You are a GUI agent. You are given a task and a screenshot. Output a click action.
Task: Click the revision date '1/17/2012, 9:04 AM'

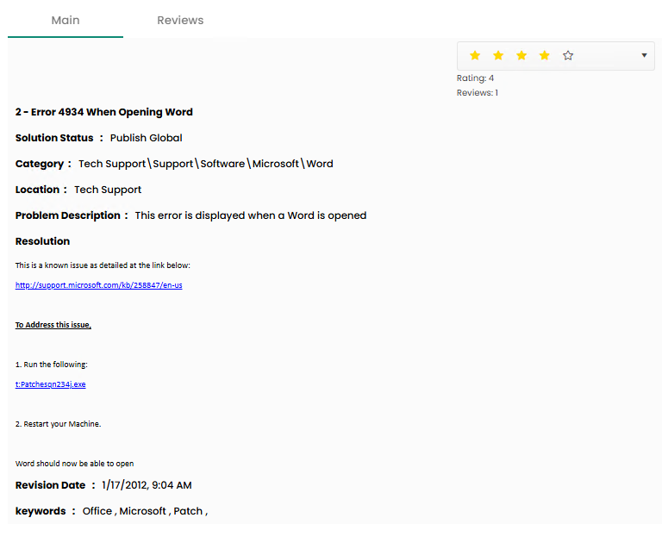[x=147, y=485]
